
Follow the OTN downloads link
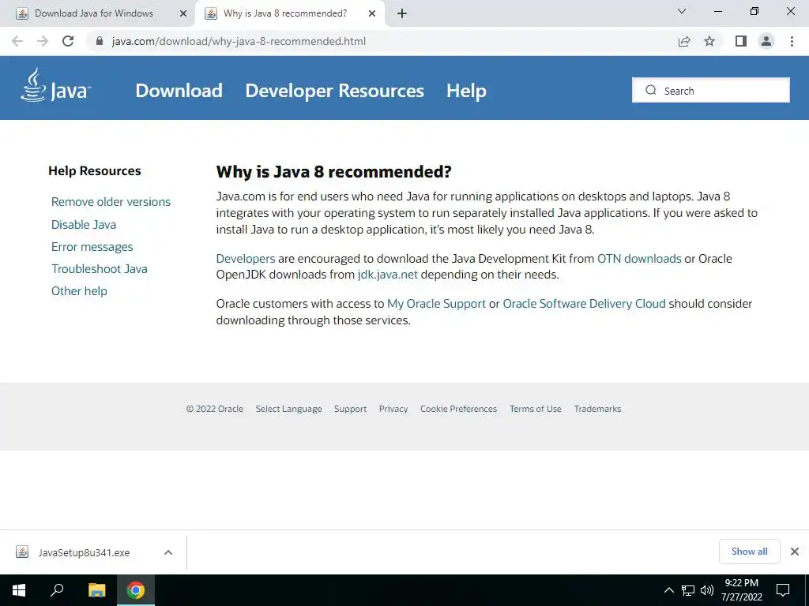[x=639, y=259]
